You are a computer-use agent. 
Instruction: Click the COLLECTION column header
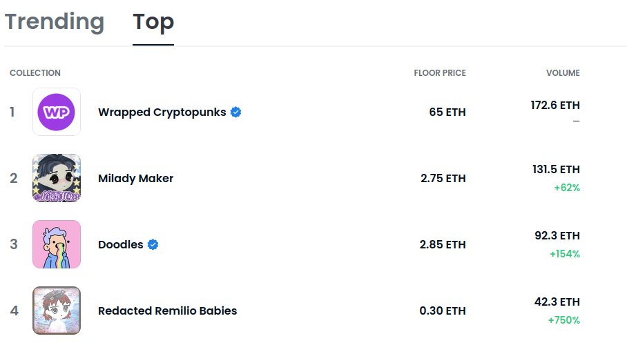[35, 73]
